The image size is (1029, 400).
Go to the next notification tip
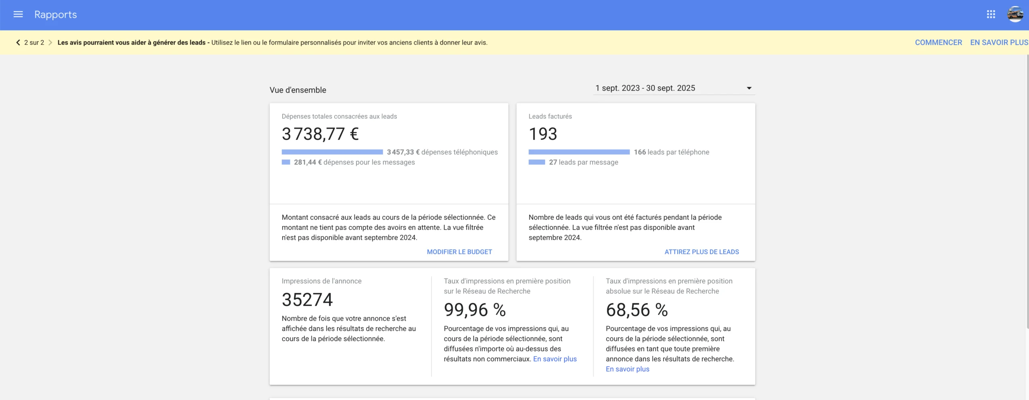click(x=50, y=43)
